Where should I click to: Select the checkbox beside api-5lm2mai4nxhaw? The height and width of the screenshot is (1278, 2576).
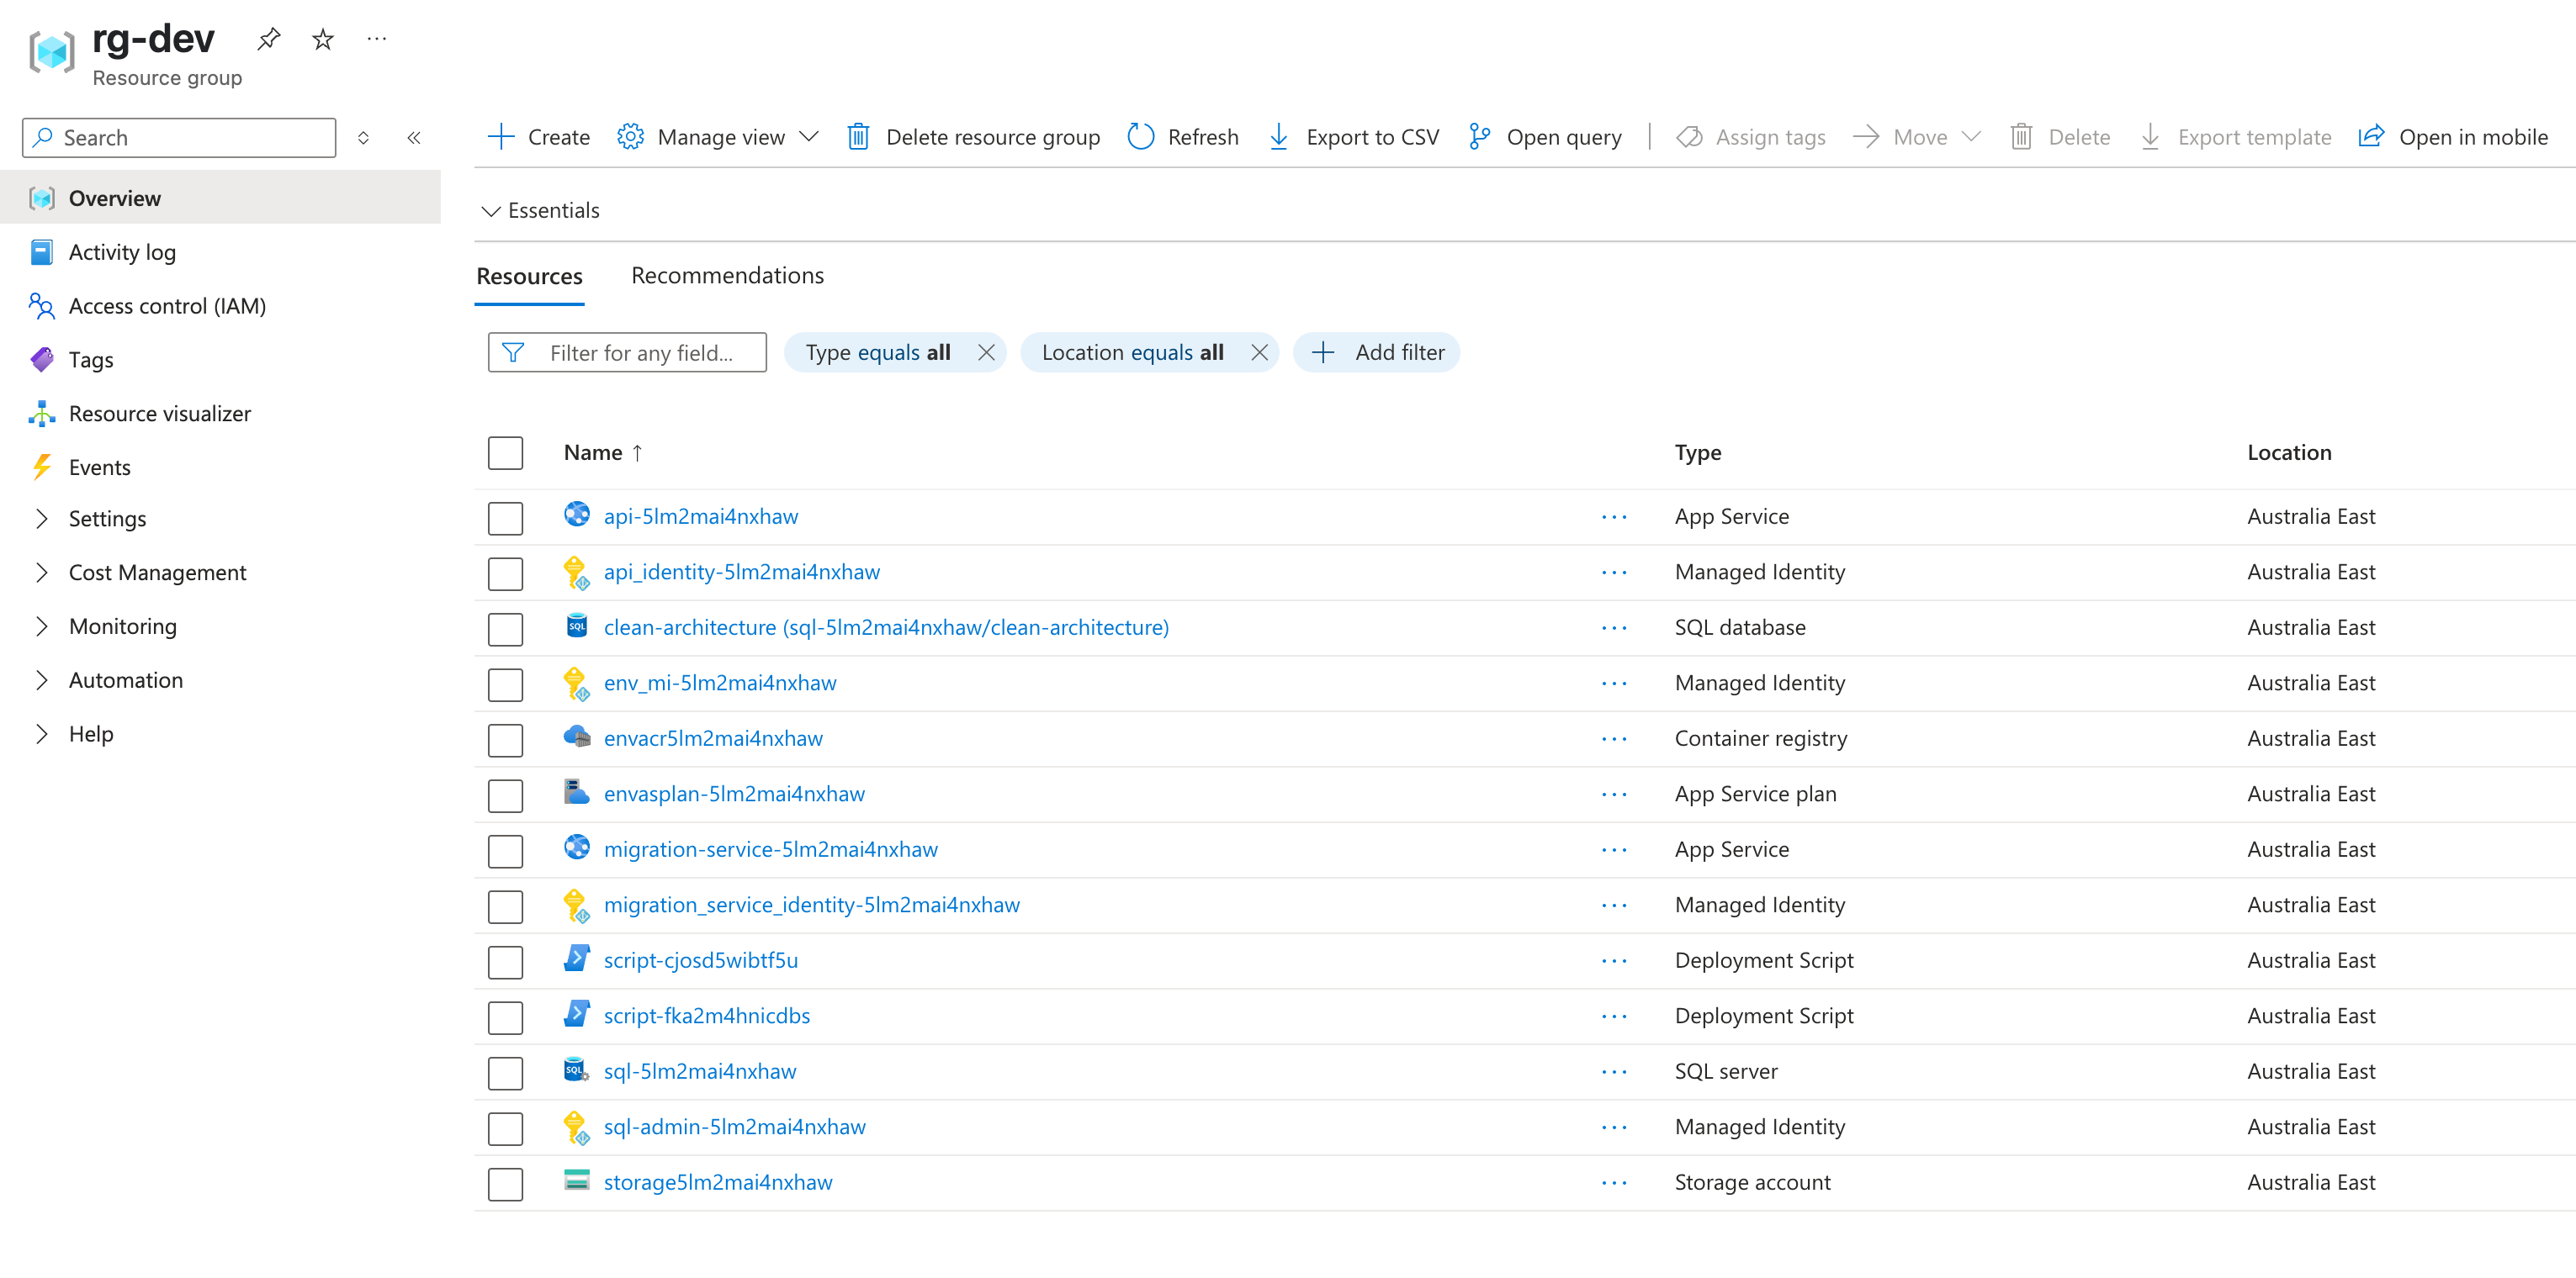point(506,518)
